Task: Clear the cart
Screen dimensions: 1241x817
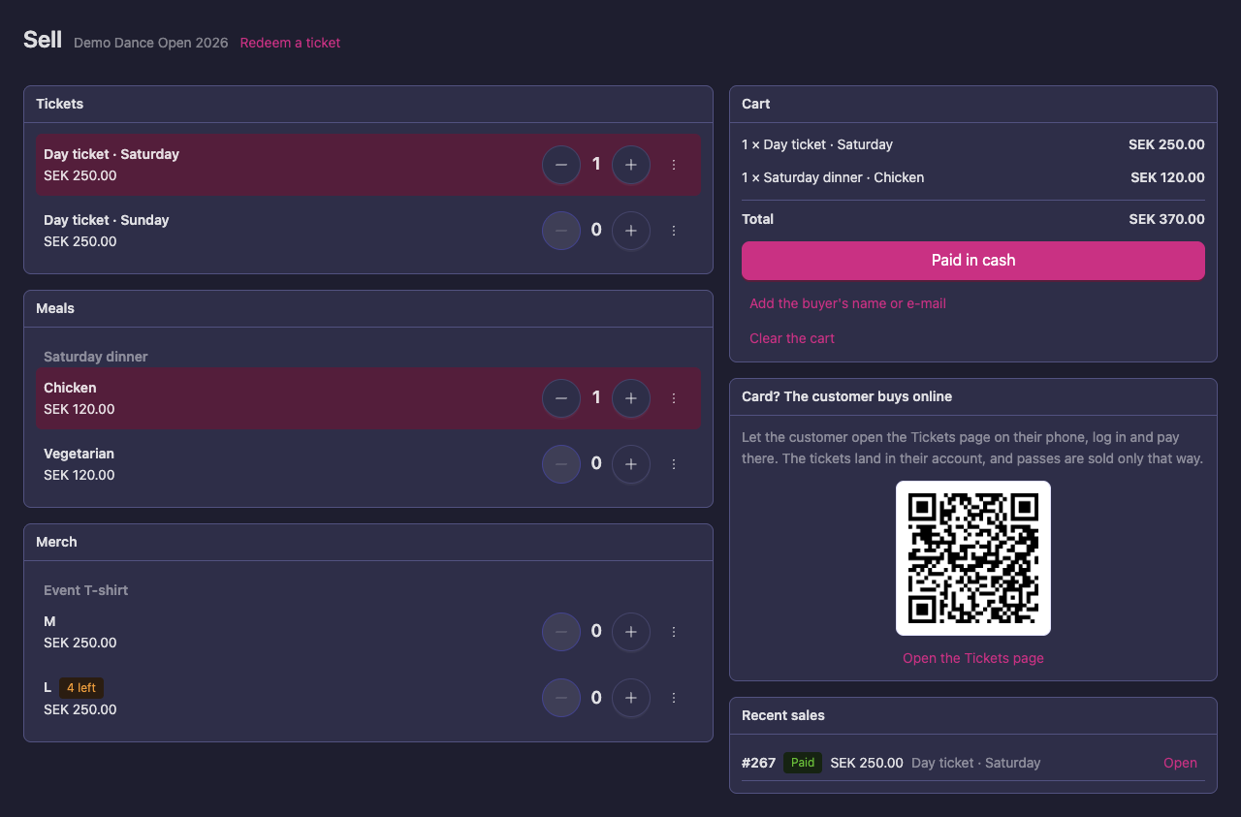Action: (x=792, y=338)
